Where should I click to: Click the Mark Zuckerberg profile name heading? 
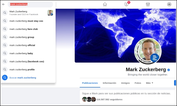tap(146, 70)
